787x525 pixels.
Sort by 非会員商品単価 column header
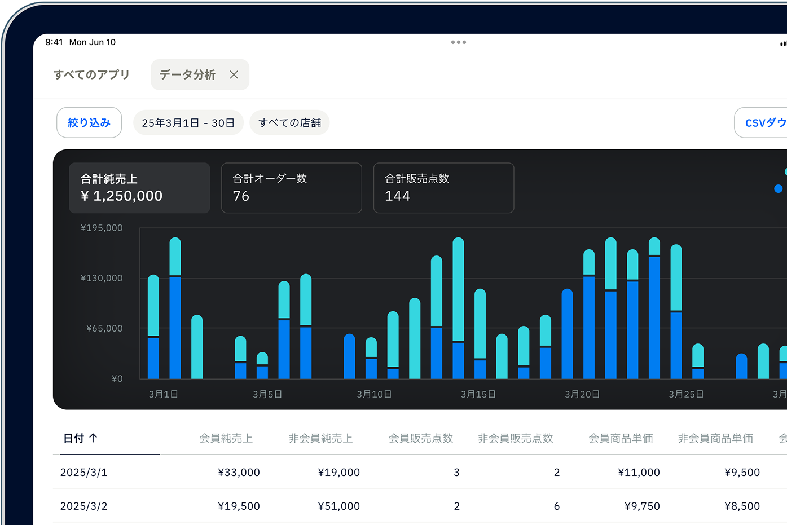[715, 438]
